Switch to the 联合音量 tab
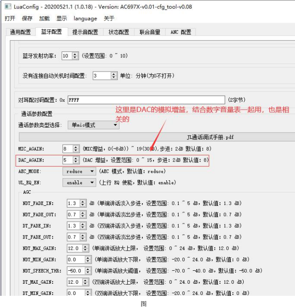 click(x=150, y=32)
